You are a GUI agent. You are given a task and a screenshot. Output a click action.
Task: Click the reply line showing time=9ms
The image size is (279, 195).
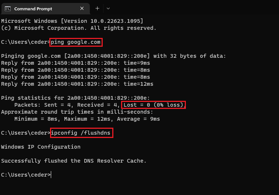(75, 63)
